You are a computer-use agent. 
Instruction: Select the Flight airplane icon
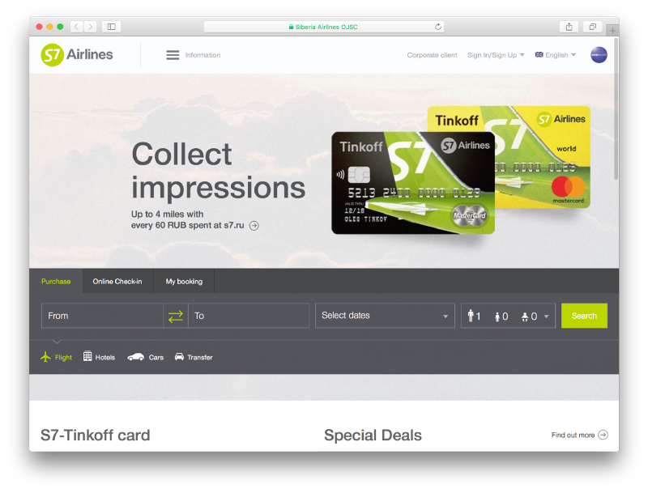tap(45, 357)
